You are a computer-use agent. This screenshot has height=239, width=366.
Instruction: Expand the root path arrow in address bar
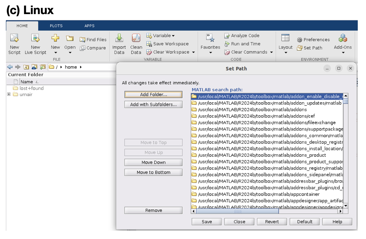pos(61,67)
